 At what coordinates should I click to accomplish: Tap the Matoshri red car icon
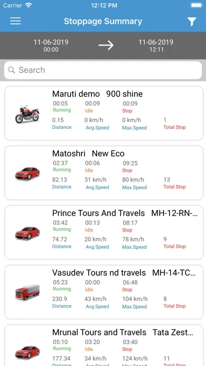coord(27,174)
